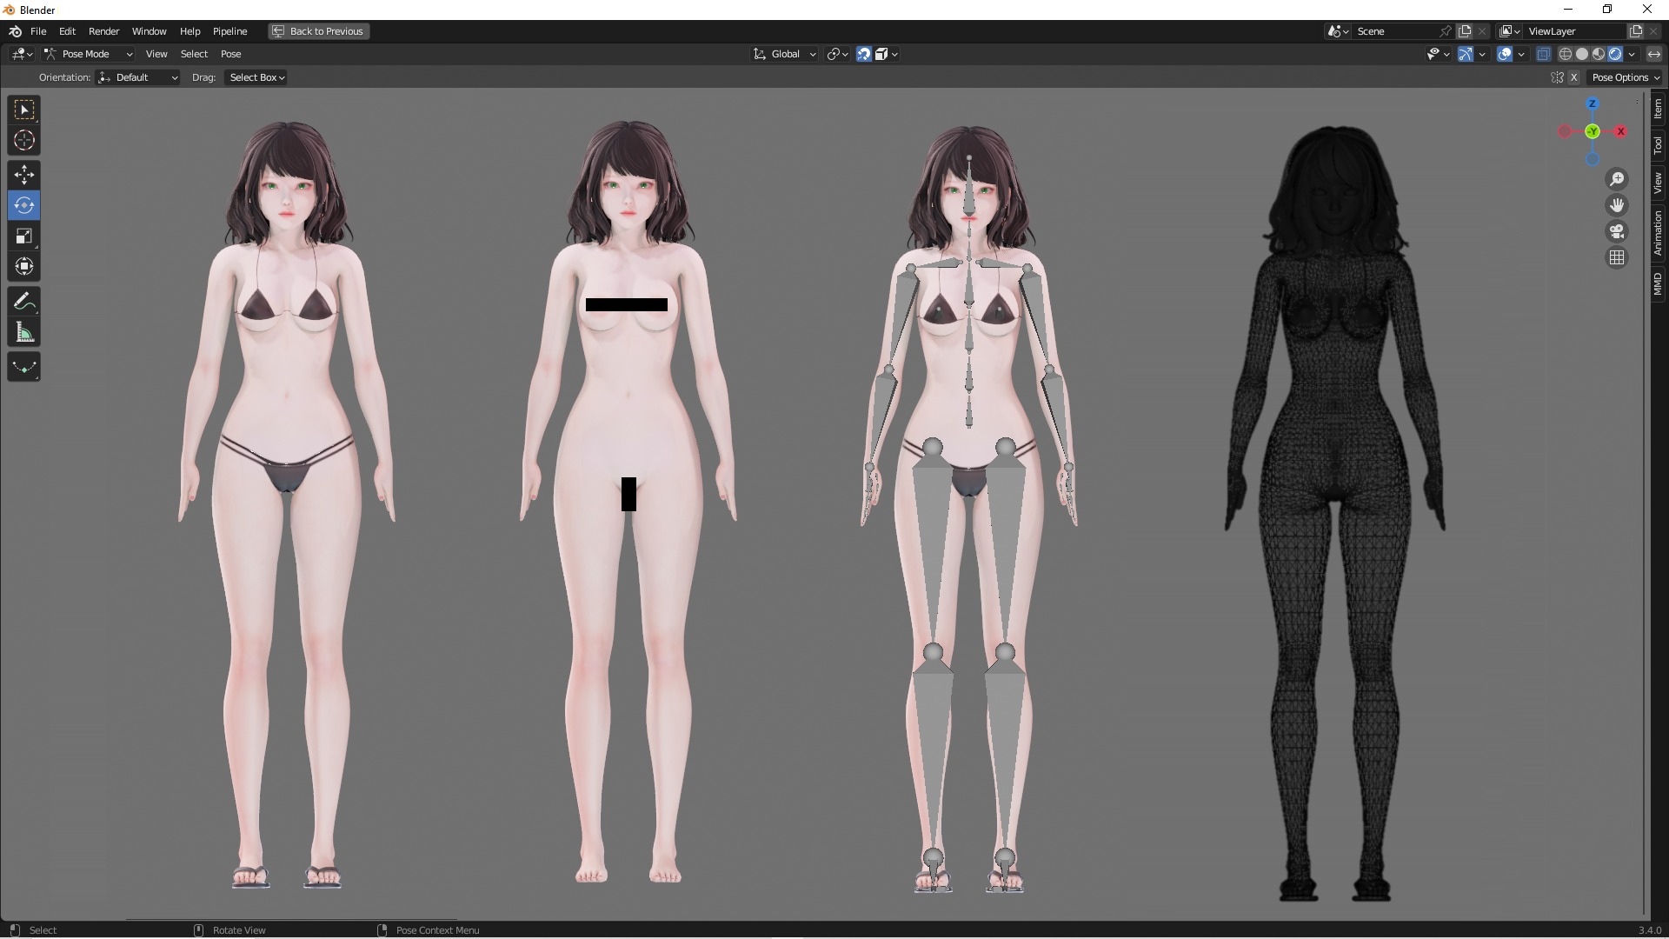Toggle auto IK butterfly icon
This screenshot has height=939, width=1669.
click(x=1557, y=77)
